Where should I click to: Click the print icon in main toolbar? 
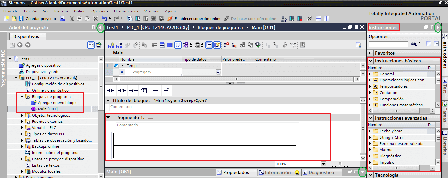pos(62,19)
